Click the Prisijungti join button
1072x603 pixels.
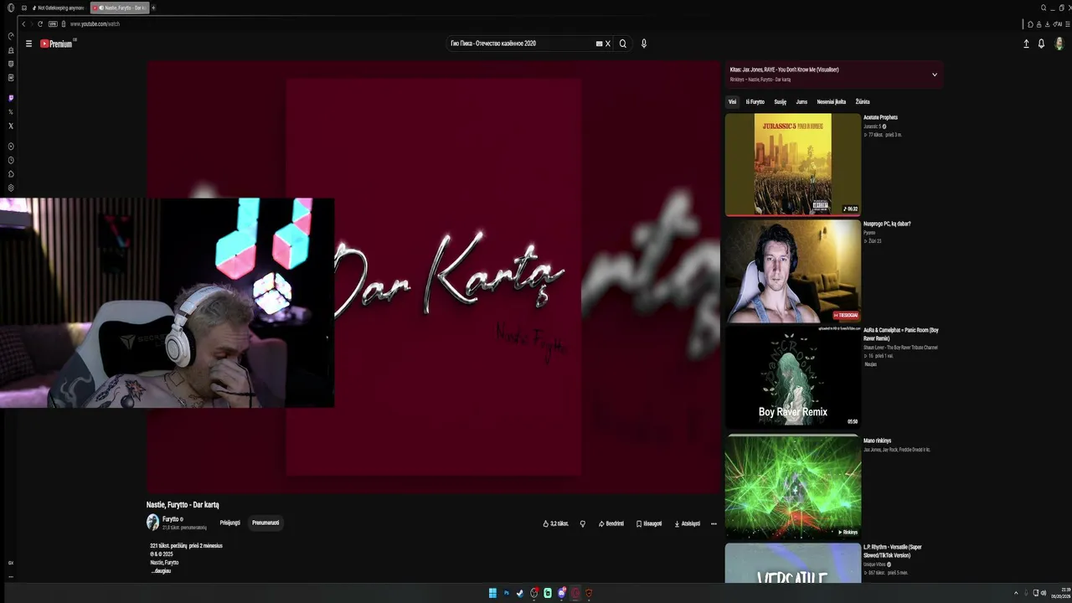point(229,523)
